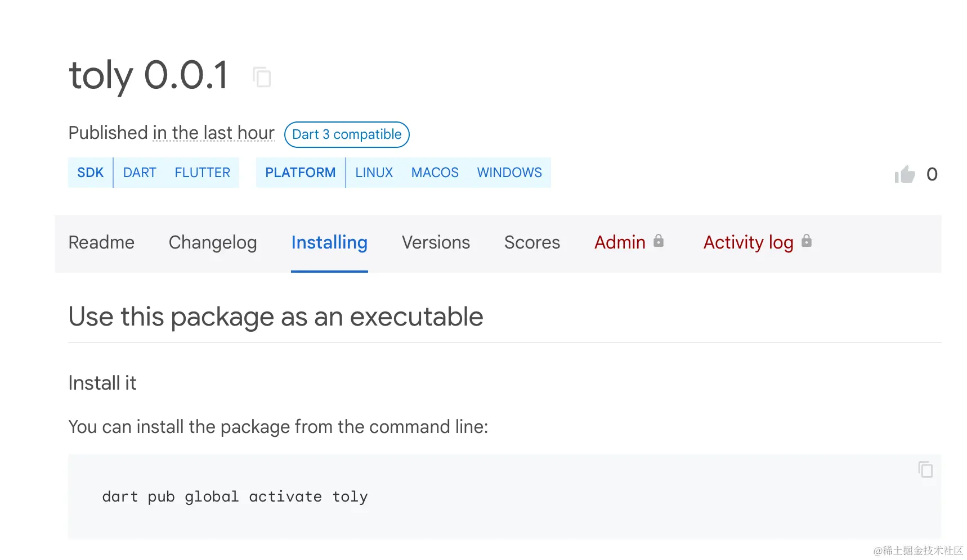Click the WINDOWS platform tag
Image resolution: width=967 pixels, height=560 pixels.
pyautogui.click(x=509, y=173)
